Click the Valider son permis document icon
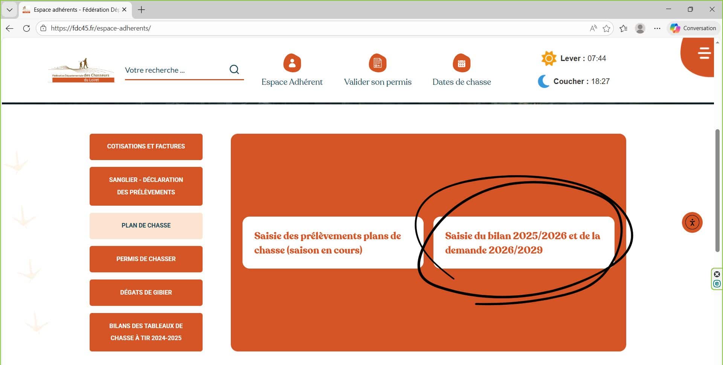 click(x=377, y=63)
